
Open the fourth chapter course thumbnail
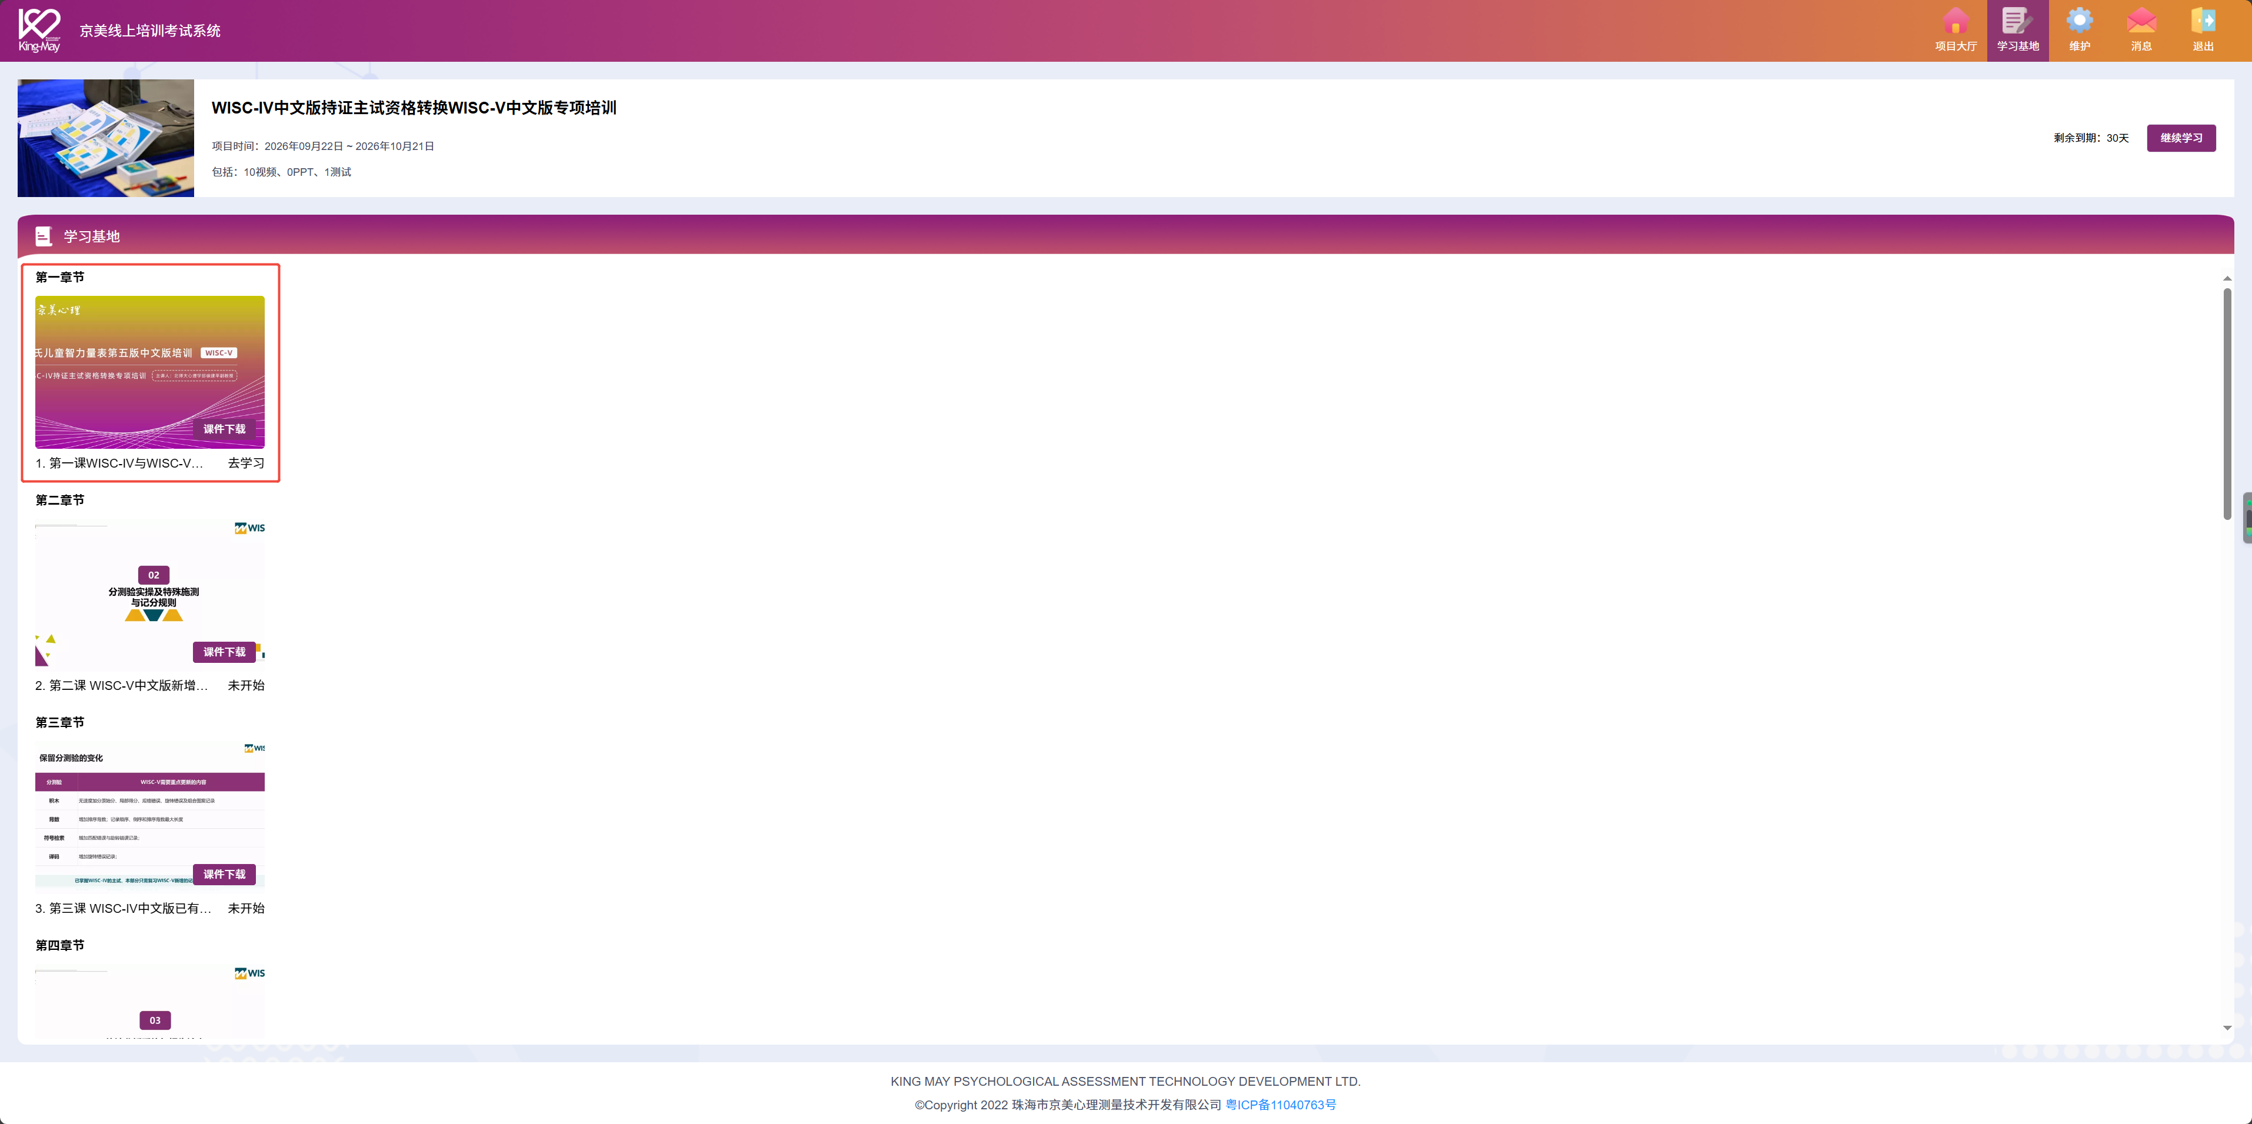[149, 1000]
